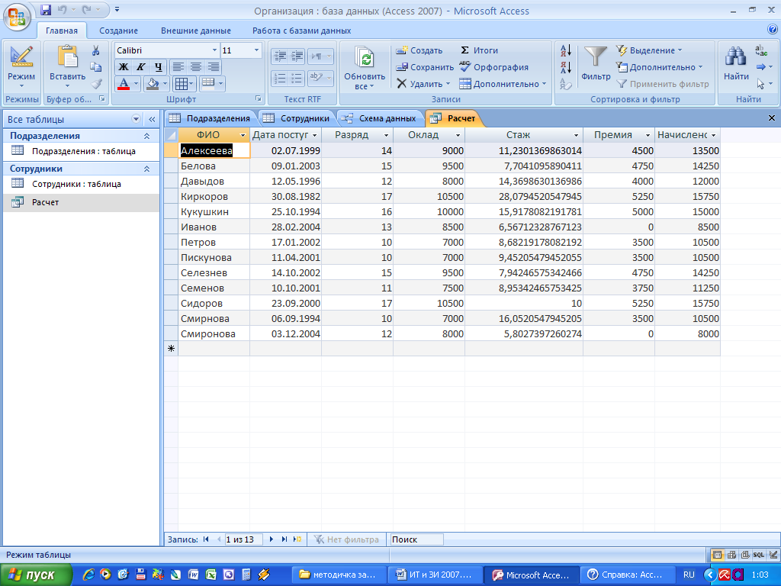This screenshot has width=781, height=586.
Task: Open Выделение filter selection button
Action: click(649, 50)
